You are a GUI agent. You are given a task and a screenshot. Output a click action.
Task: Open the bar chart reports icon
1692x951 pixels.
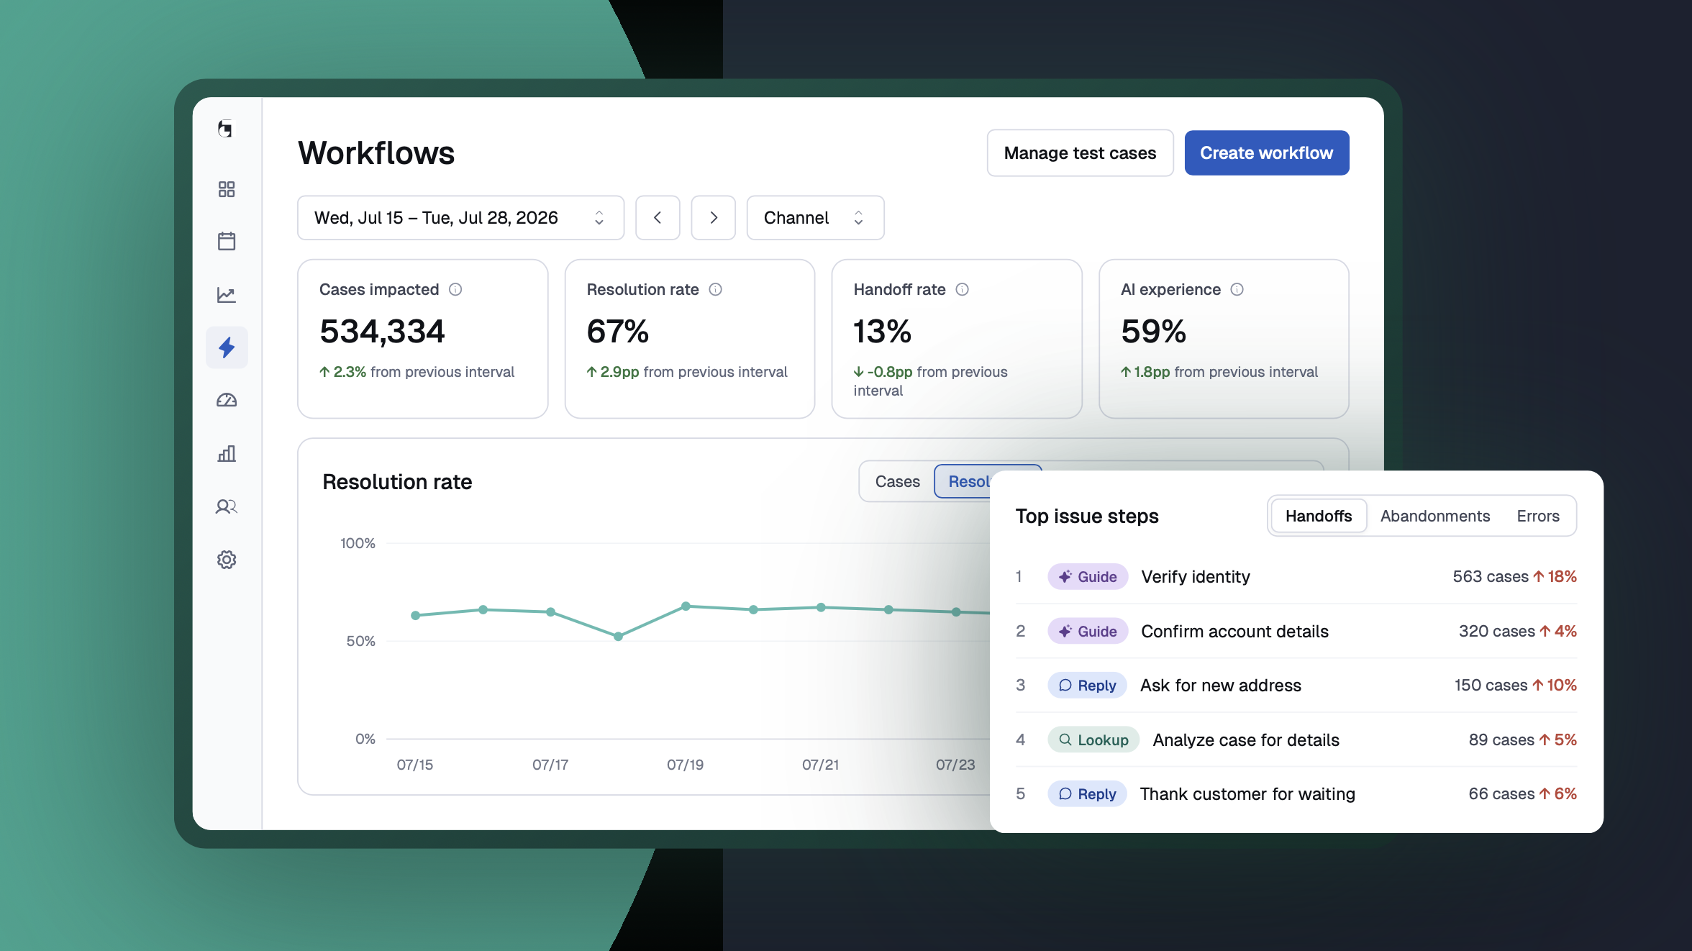(x=227, y=454)
